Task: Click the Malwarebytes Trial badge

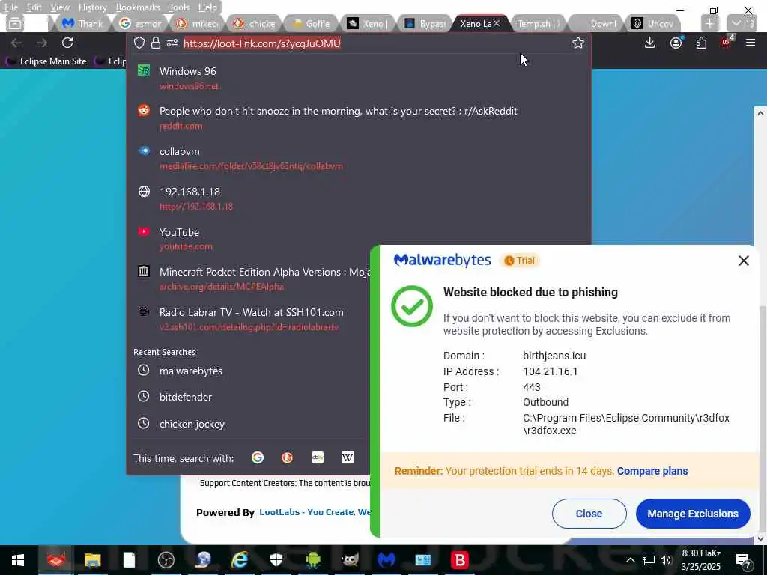Action: pyautogui.click(x=520, y=261)
